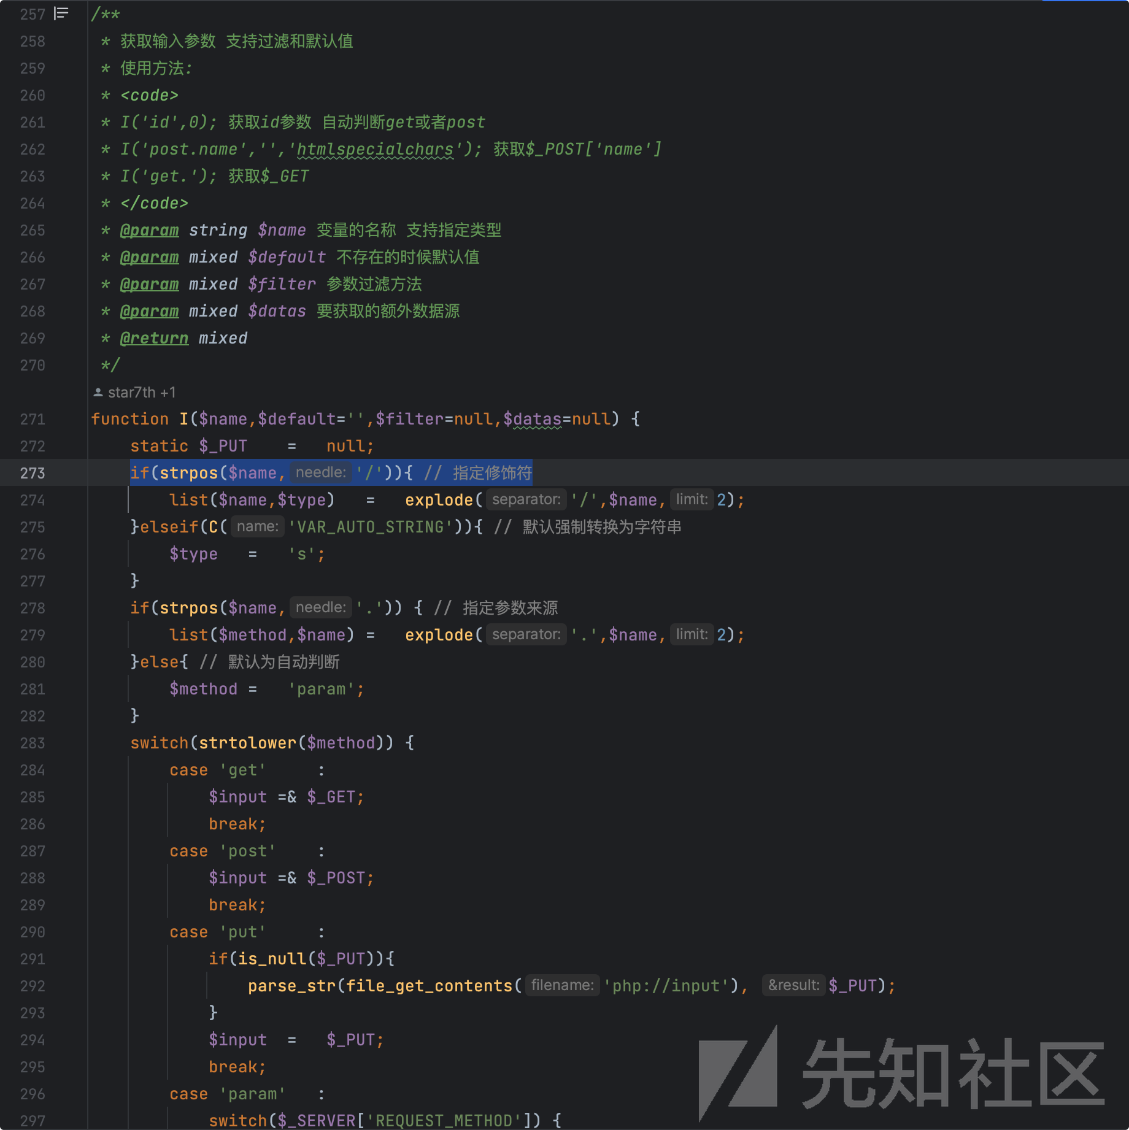Screen dimensions: 1129x1130
Task: Click 'htmlspecialchars' in the comment
Action: [x=375, y=149]
